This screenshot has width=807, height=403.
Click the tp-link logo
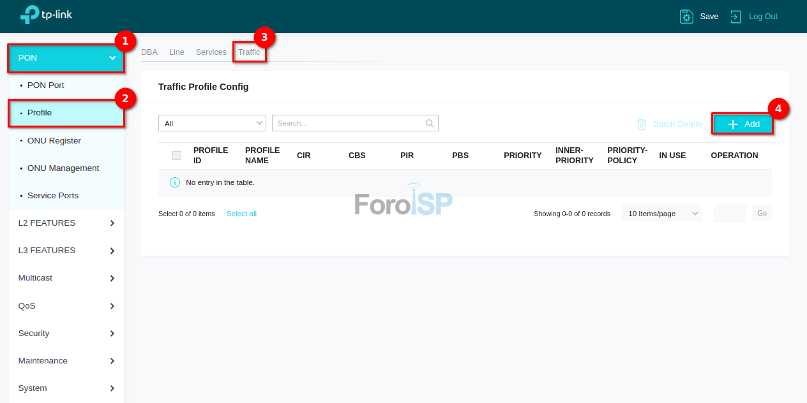(x=46, y=14)
